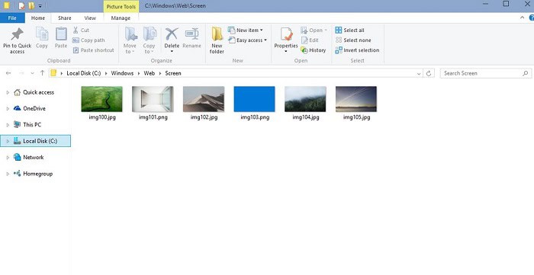The width and height of the screenshot is (534, 275).
Task: Open the File tab
Action: click(x=12, y=18)
